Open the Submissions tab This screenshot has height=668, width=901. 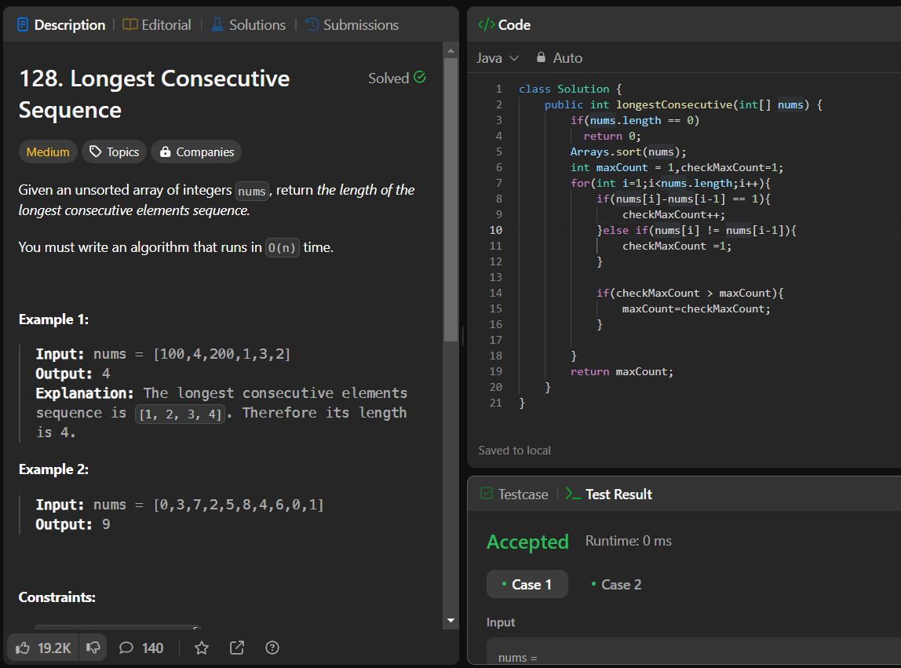(x=352, y=25)
